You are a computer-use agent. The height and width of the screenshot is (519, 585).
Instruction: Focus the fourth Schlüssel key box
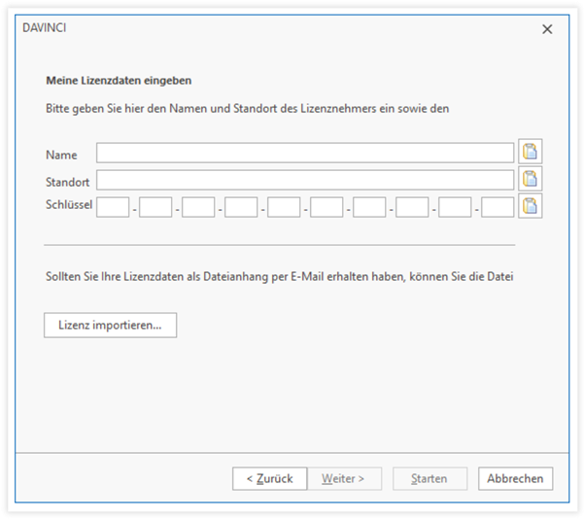pos(241,207)
